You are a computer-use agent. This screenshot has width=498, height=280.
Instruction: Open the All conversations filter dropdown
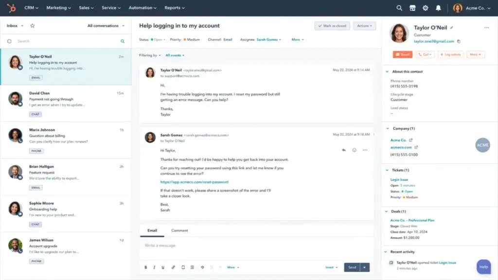tap(106, 26)
